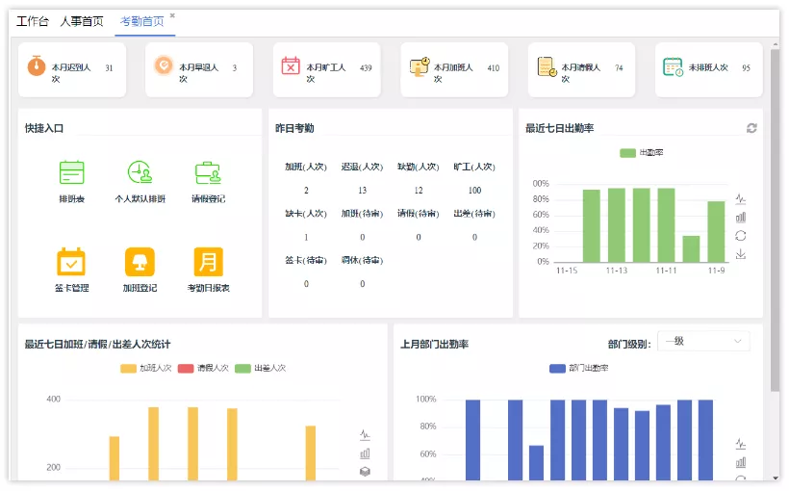Click the 本月早退人次 value 3
The image size is (789, 491).
235,68
